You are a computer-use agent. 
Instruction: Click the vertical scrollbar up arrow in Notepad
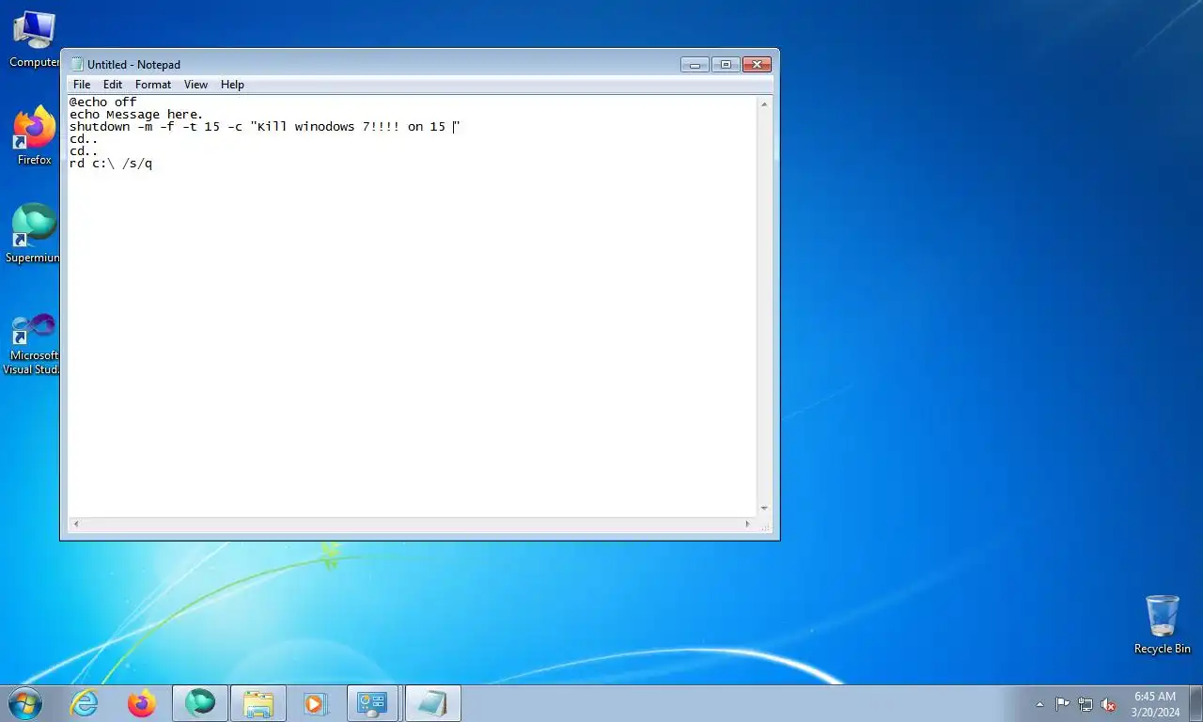coord(764,103)
